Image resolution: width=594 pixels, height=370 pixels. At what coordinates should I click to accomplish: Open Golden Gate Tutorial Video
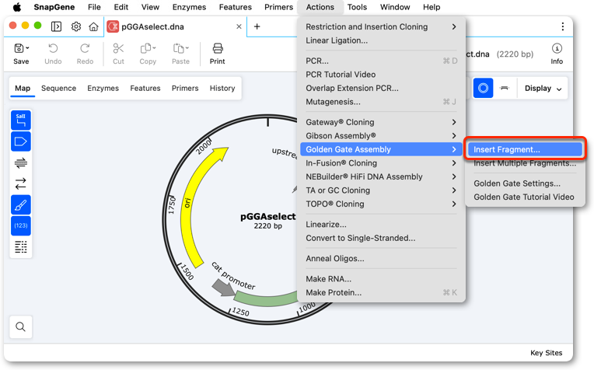(x=525, y=197)
